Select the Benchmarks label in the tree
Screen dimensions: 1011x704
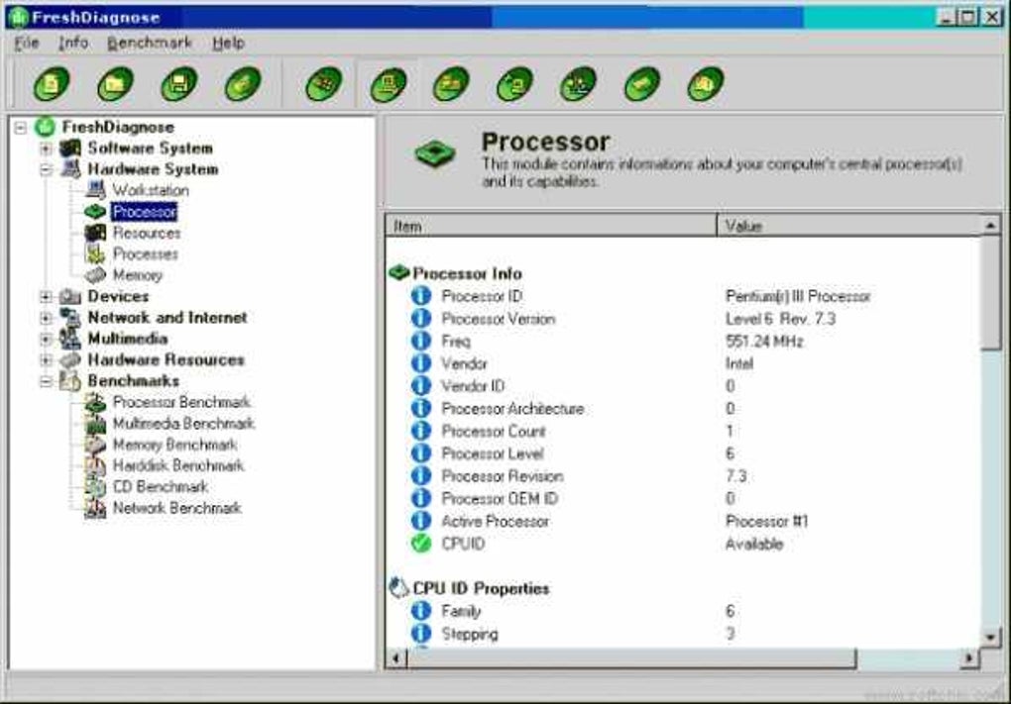point(134,380)
